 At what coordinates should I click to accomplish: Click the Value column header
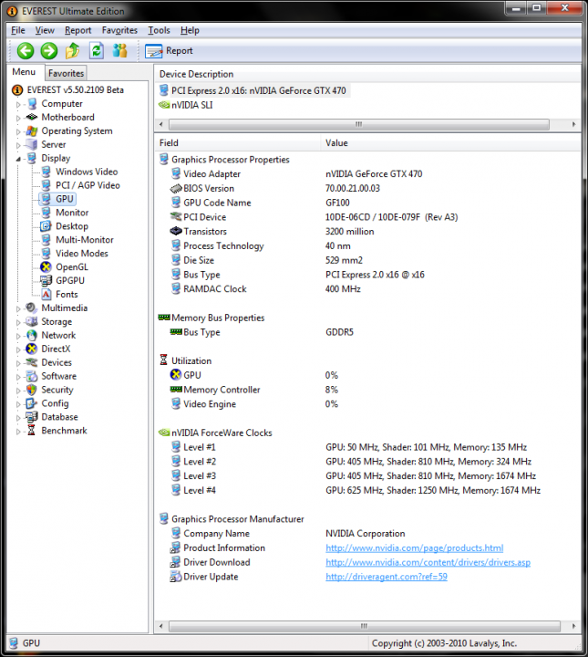(450, 143)
